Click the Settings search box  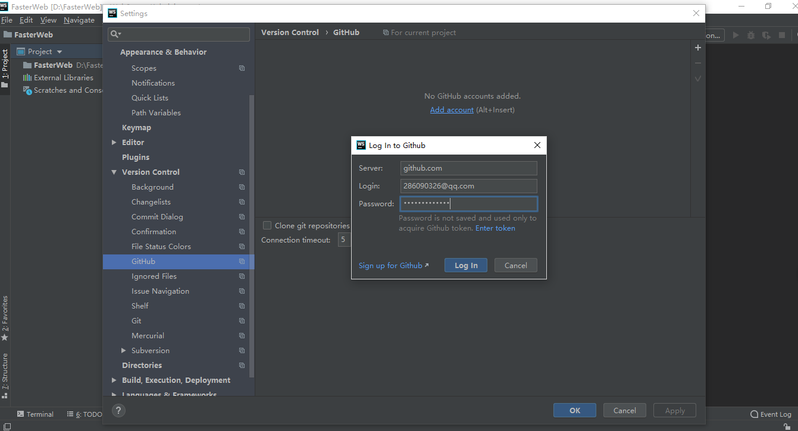[179, 34]
